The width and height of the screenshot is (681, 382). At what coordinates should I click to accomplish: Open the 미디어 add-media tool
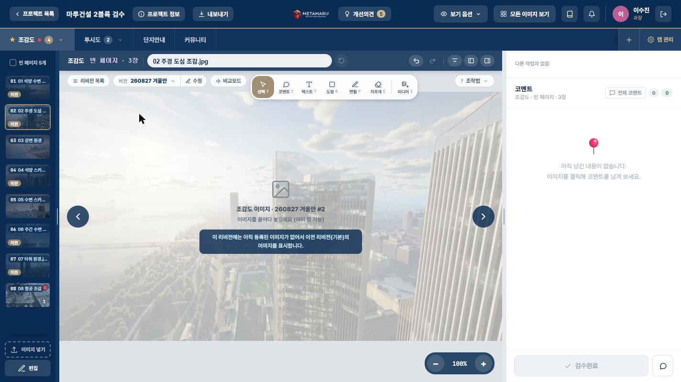click(x=405, y=87)
